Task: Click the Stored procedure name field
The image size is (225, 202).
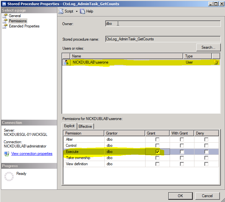Action: coord(163,39)
